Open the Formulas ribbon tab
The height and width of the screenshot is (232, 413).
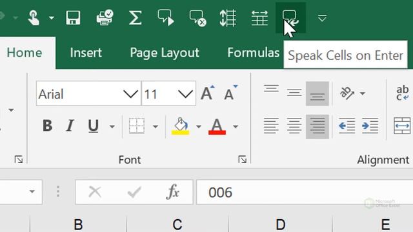[254, 53]
